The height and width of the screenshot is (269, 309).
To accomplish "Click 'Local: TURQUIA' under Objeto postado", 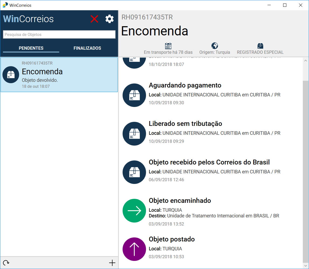I will coord(165,249).
